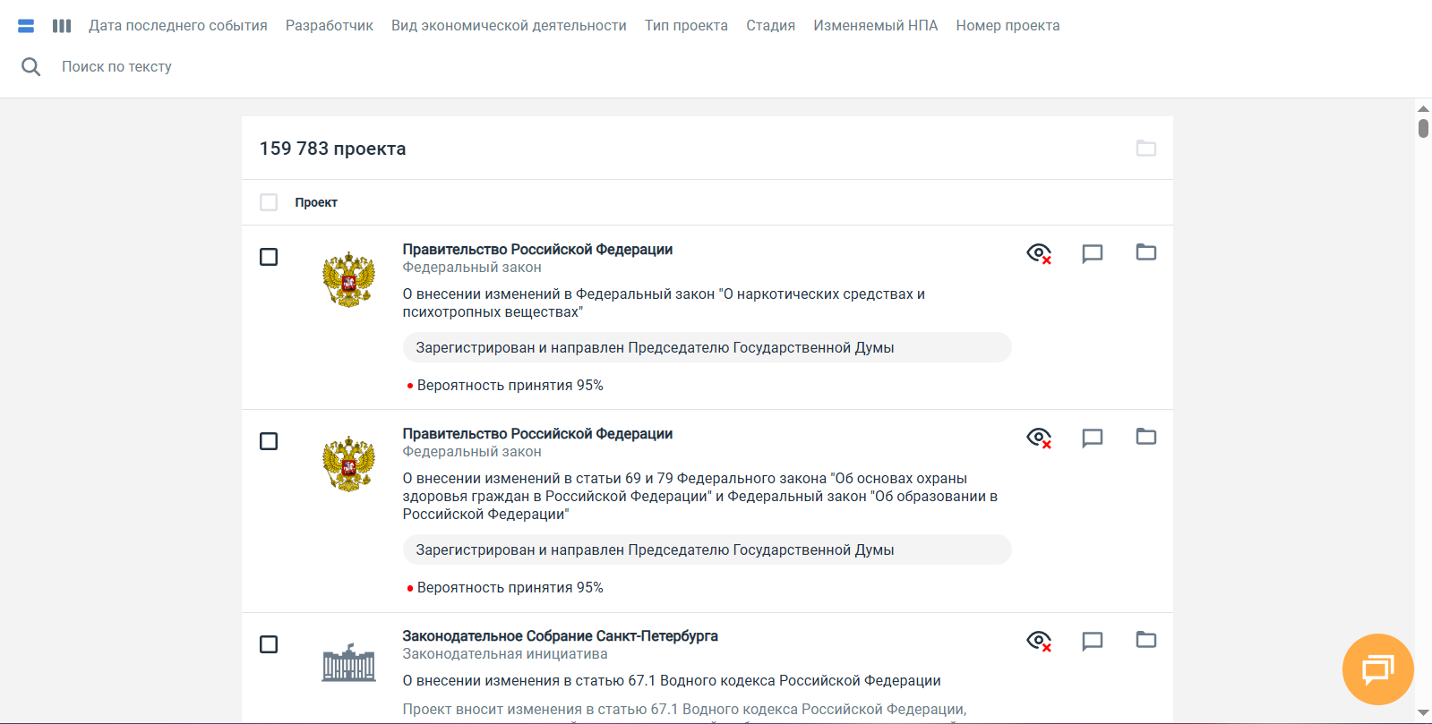Switch to the list view layout icon

coord(26,26)
